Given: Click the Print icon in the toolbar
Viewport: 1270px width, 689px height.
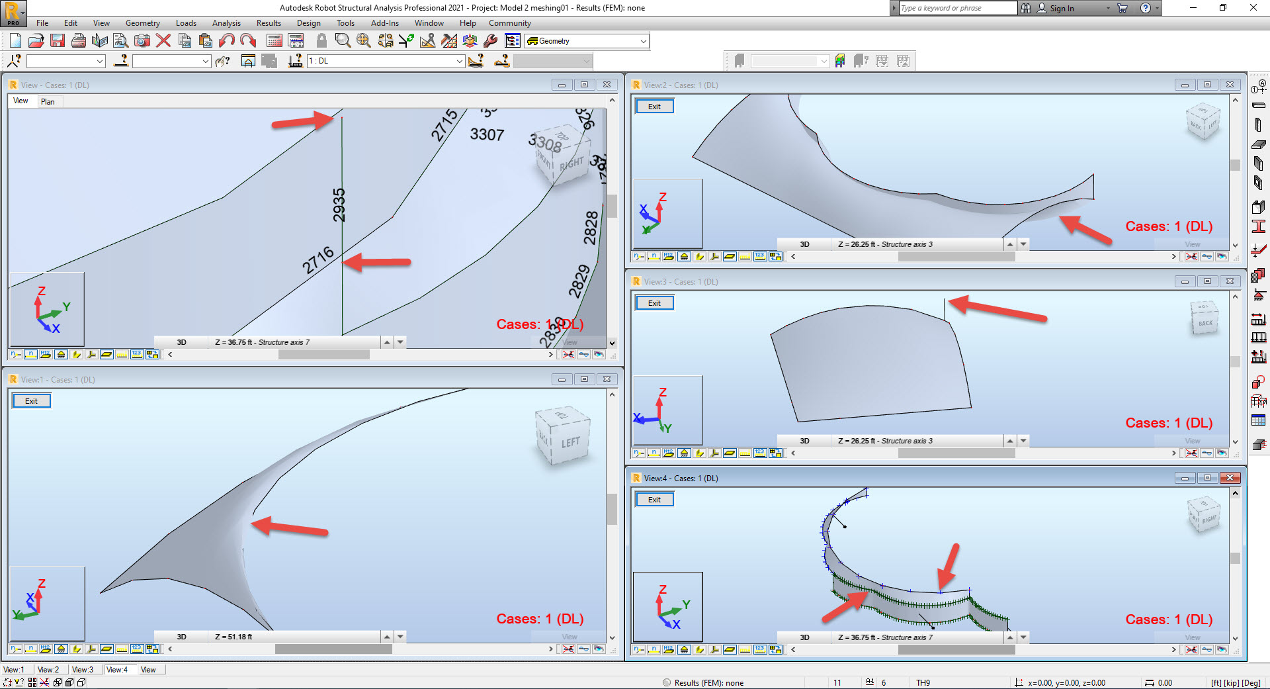Looking at the screenshot, I should 79,41.
